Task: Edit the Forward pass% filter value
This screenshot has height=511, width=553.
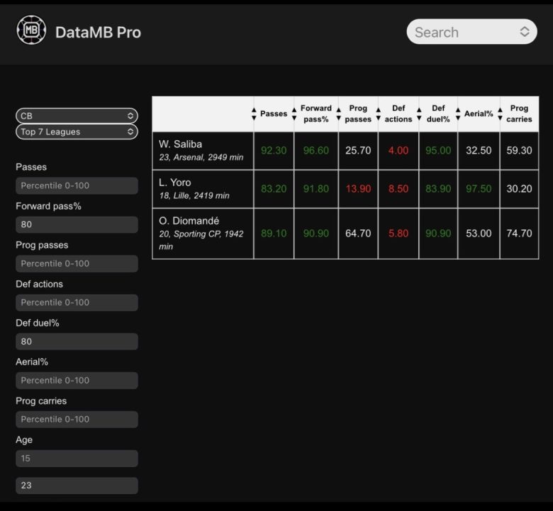Action: coord(77,224)
